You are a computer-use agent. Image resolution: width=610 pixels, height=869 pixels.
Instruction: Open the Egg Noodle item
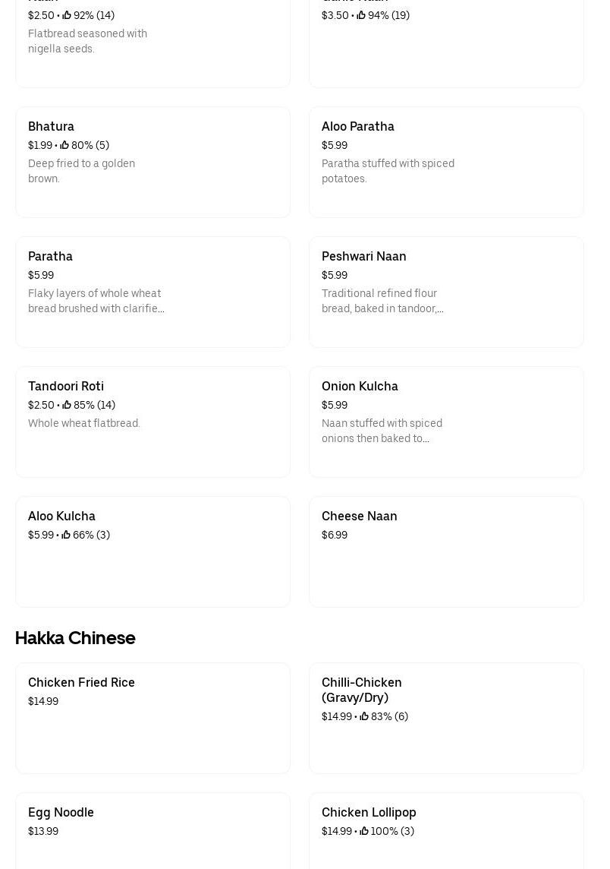[61, 812]
